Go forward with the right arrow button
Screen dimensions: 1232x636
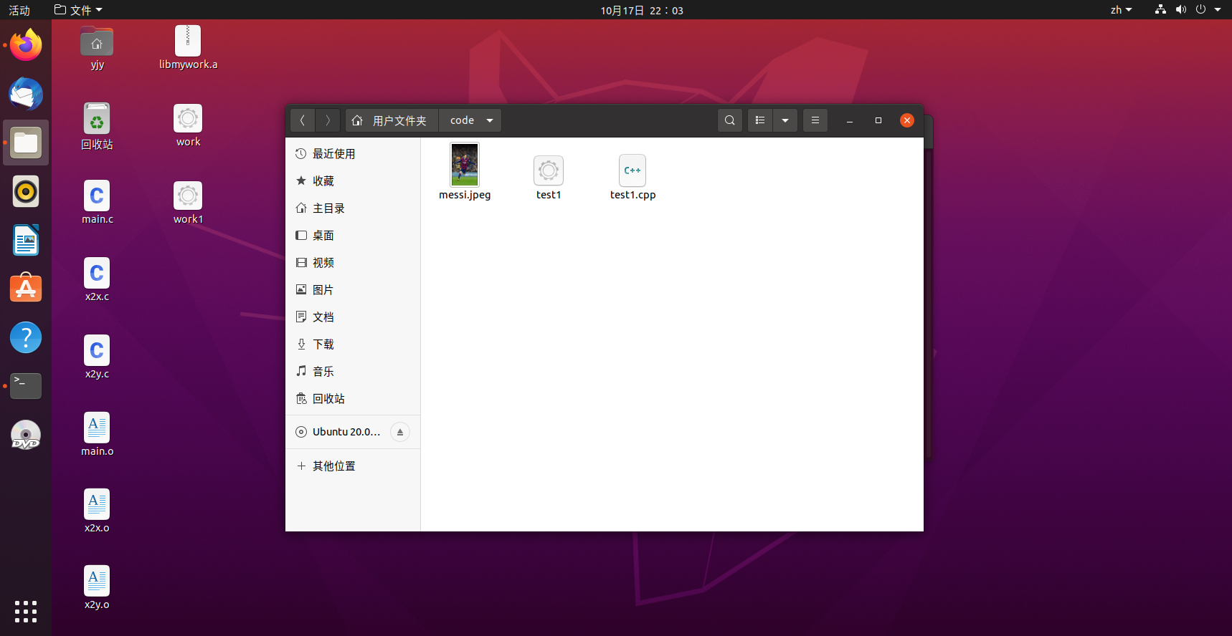(328, 120)
